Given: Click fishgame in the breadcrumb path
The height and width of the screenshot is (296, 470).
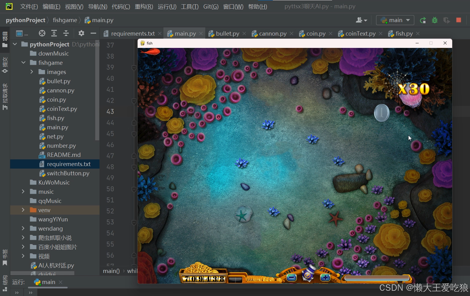Looking at the screenshot, I should (65, 20).
